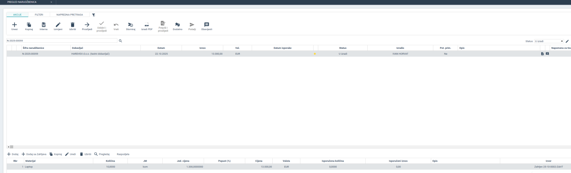This screenshot has width=571, height=173.
Task: Switch to the FILTERI tab
Action: (x=39, y=14)
